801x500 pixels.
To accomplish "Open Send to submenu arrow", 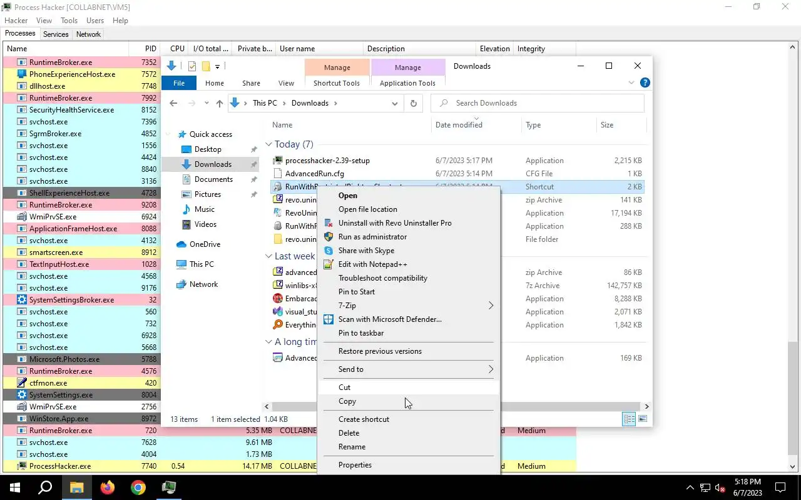I will (491, 369).
